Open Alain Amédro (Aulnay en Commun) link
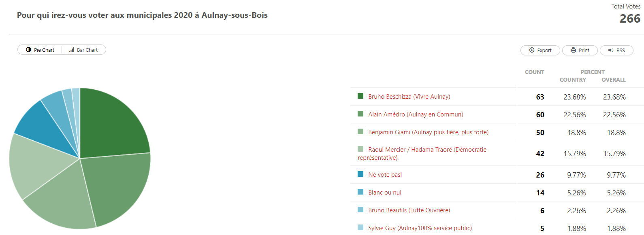Viewport: 644px width, 235px height. point(416,114)
